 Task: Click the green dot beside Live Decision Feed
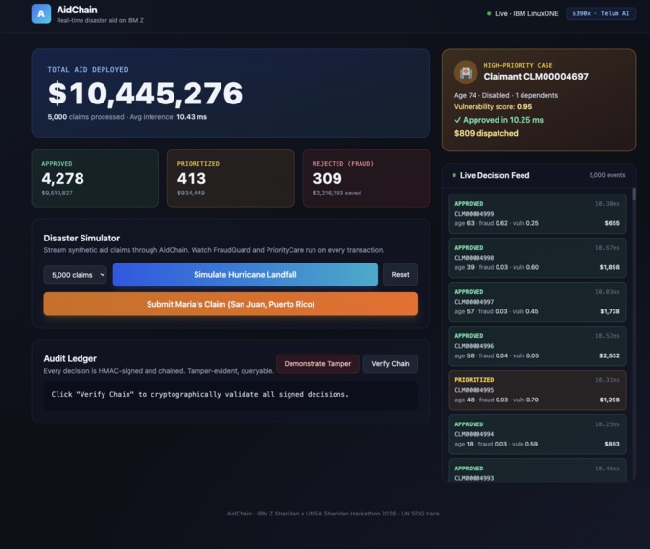[454, 175]
